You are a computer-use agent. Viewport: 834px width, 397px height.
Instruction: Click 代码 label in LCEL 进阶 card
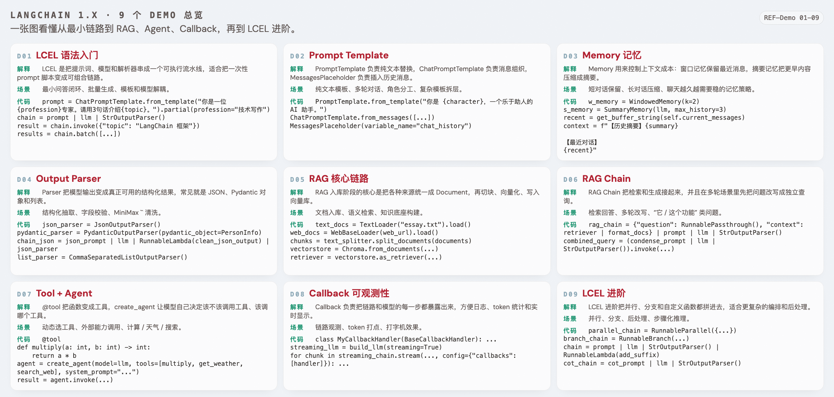[570, 331]
